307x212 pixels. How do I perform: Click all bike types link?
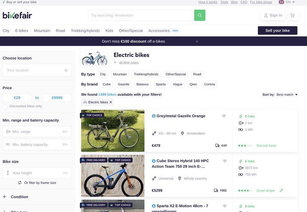[129, 62]
